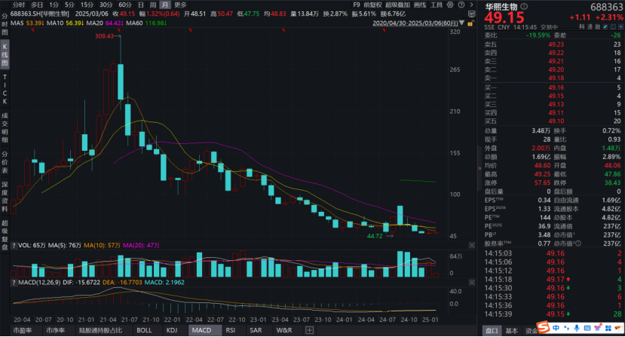Open F9 deep data button
625x337 pixels.
click(357, 5)
